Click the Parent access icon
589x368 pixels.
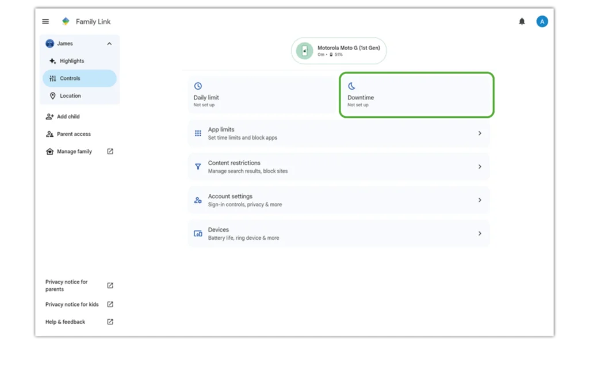tap(49, 134)
